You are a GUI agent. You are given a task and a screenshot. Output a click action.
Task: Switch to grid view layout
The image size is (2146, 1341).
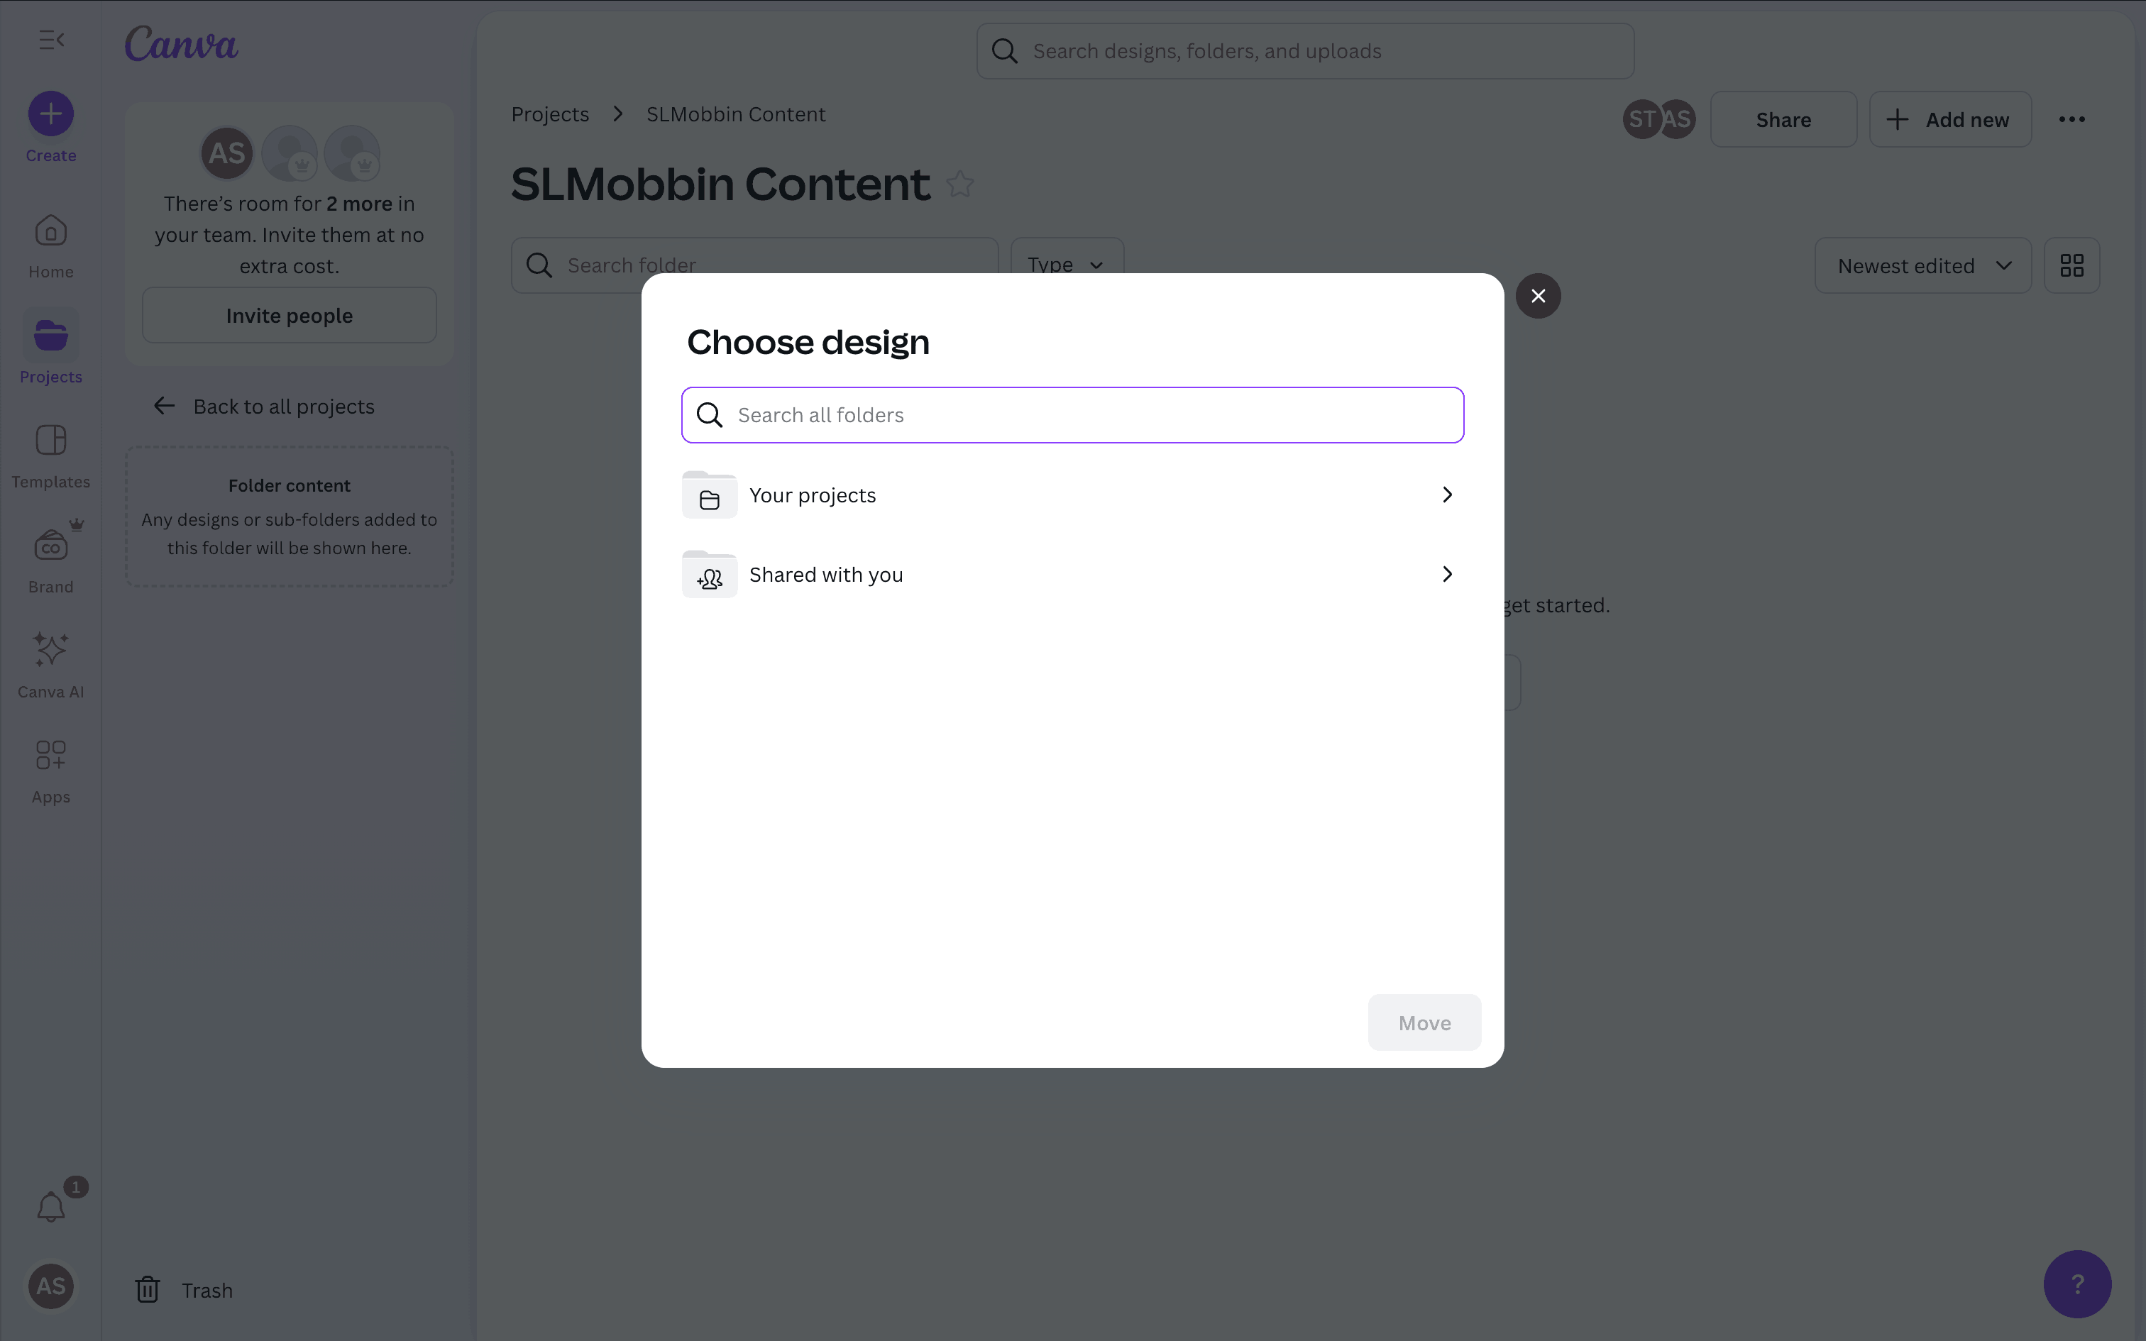(x=2071, y=265)
